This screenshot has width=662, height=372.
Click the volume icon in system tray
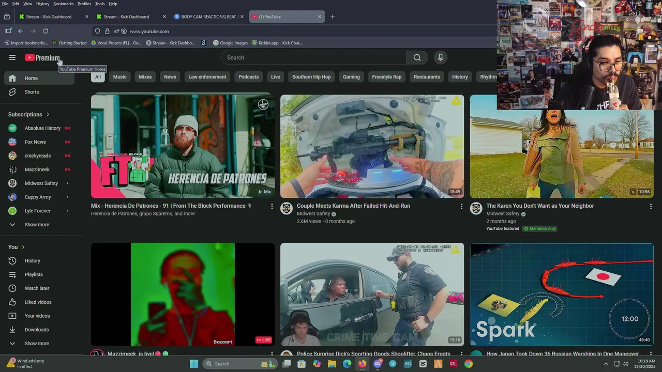click(x=625, y=364)
